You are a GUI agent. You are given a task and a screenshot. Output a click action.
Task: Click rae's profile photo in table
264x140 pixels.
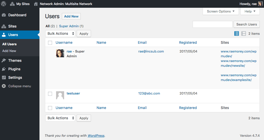coord(60,53)
